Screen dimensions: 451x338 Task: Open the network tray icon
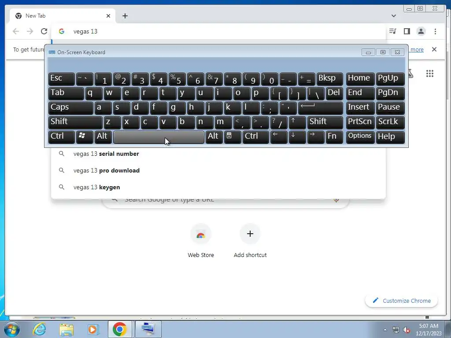coord(396,330)
